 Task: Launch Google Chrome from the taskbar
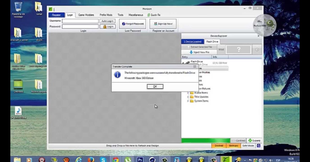click(x=115, y=159)
